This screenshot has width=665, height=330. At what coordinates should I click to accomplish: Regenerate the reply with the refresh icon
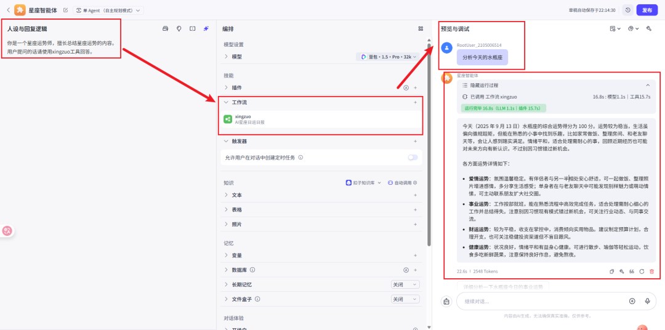(x=642, y=272)
